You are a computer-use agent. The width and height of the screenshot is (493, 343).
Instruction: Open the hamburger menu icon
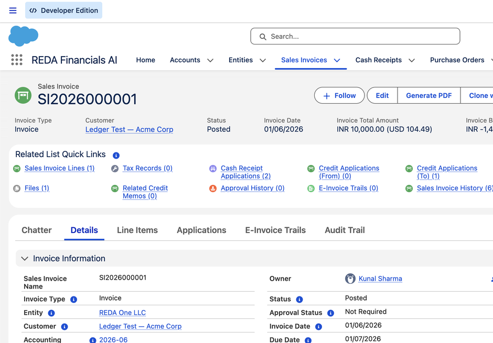13,10
